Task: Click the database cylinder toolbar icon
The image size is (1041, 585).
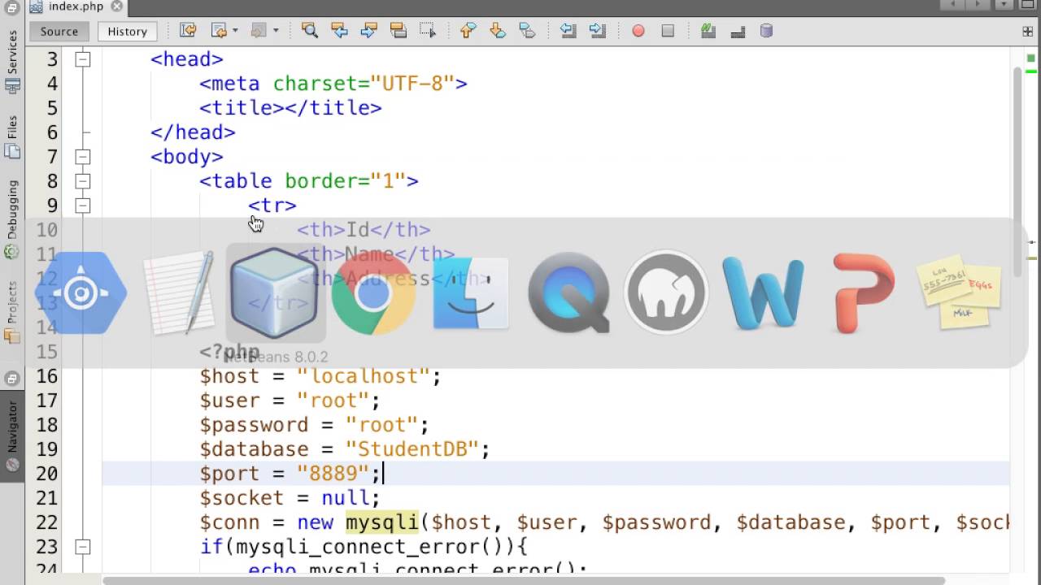Action: pyautogui.click(x=766, y=31)
